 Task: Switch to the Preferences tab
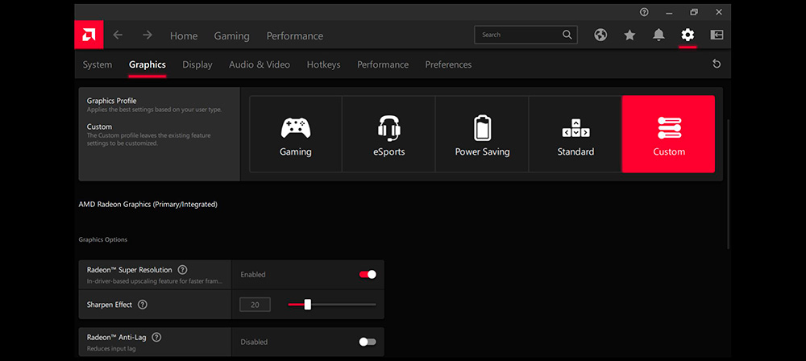[x=448, y=64]
